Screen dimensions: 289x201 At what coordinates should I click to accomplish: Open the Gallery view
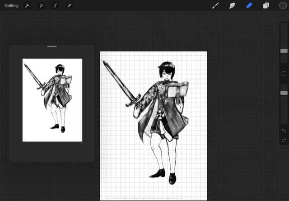(11, 6)
